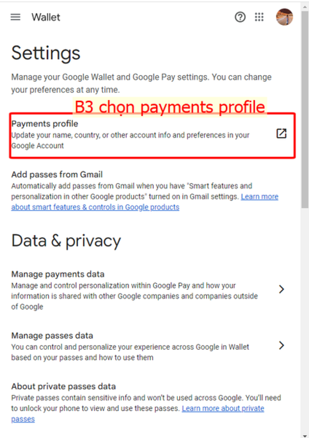This screenshot has width=309, height=438.
Task: Click the Add passes from Gmail heading
Action: [57, 175]
